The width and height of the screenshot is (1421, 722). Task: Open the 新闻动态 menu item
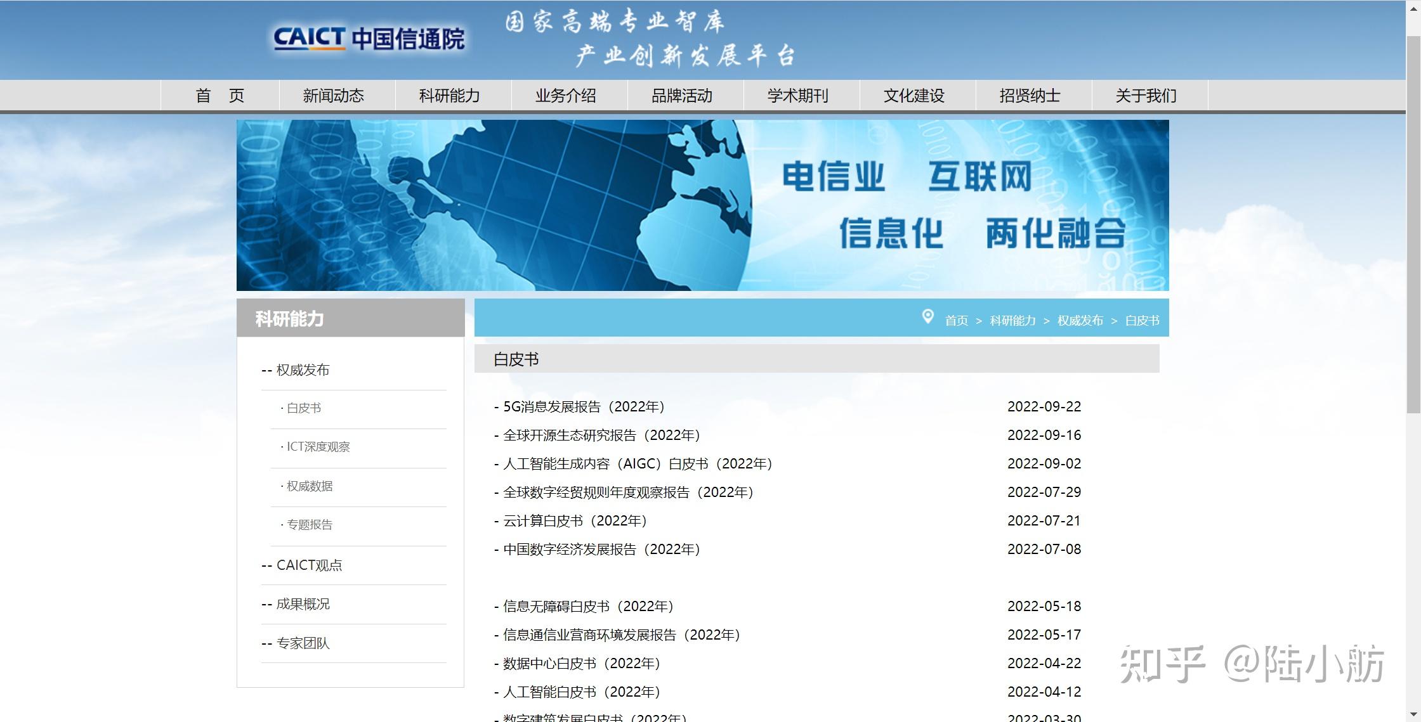click(334, 95)
